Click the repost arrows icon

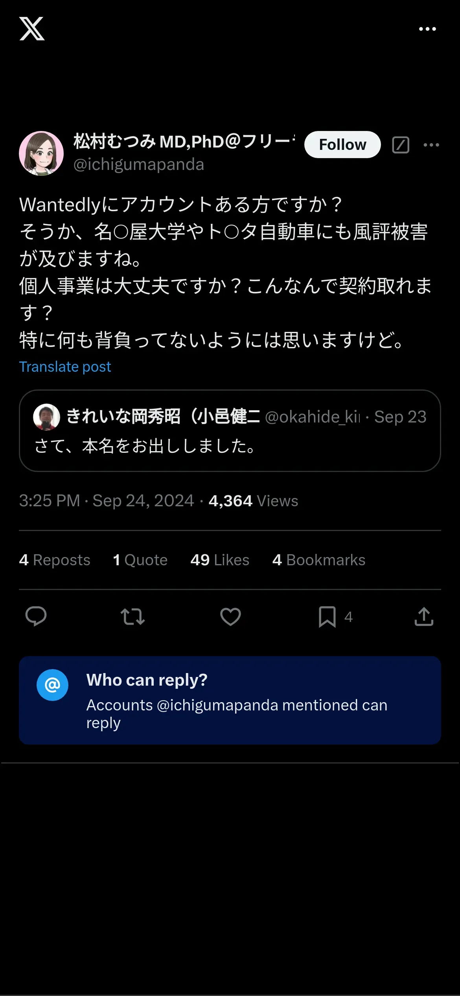coord(132,616)
